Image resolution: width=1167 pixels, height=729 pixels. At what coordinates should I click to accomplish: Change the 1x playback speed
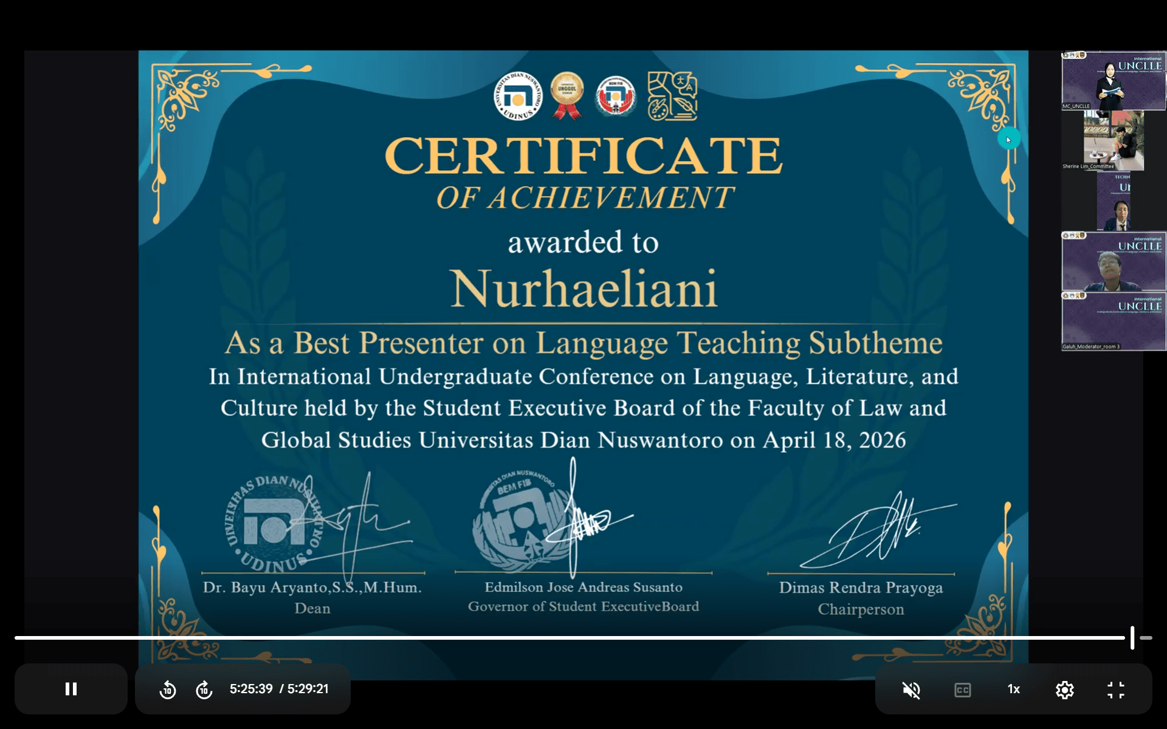[1013, 689]
